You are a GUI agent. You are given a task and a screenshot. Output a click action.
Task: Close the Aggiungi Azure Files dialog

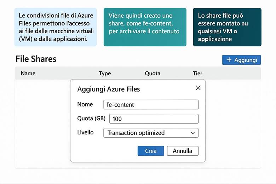coord(198,88)
